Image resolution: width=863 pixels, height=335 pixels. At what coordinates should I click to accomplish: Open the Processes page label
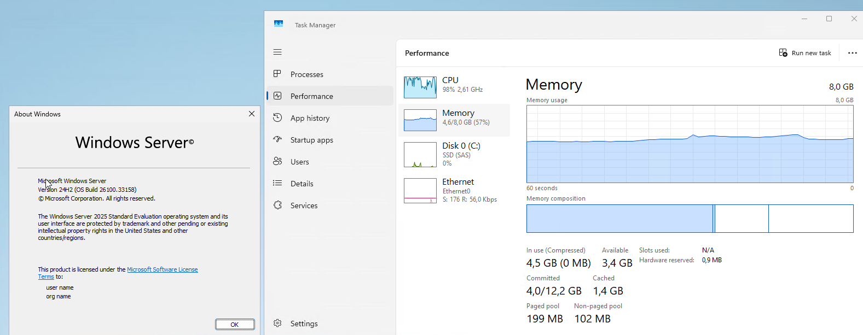[307, 74]
